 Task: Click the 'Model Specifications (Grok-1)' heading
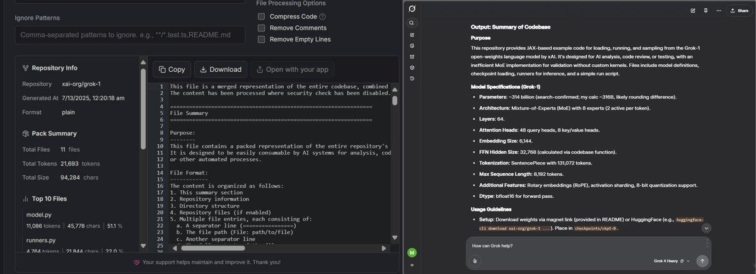pyautogui.click(x=505, y=87)
